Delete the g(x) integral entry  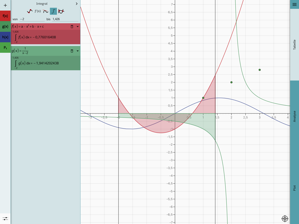click(x=72, y=51)
